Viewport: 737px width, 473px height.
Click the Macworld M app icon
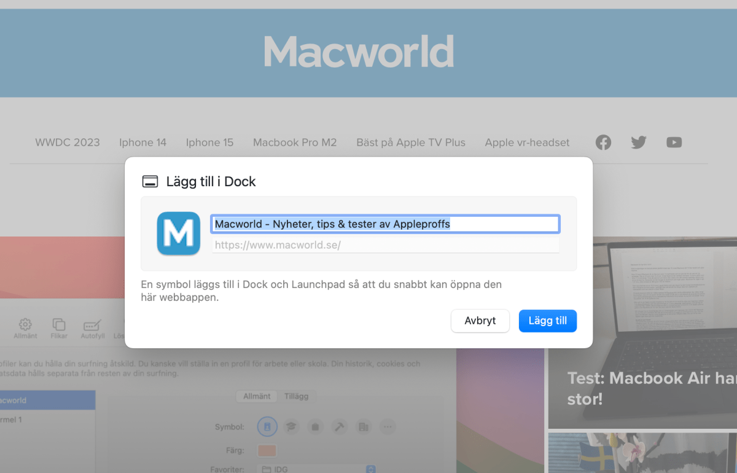click(x=179, y=233)
